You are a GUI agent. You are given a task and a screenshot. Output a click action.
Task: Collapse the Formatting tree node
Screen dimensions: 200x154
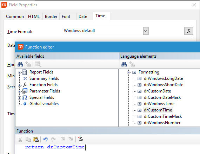pos(128,72)
